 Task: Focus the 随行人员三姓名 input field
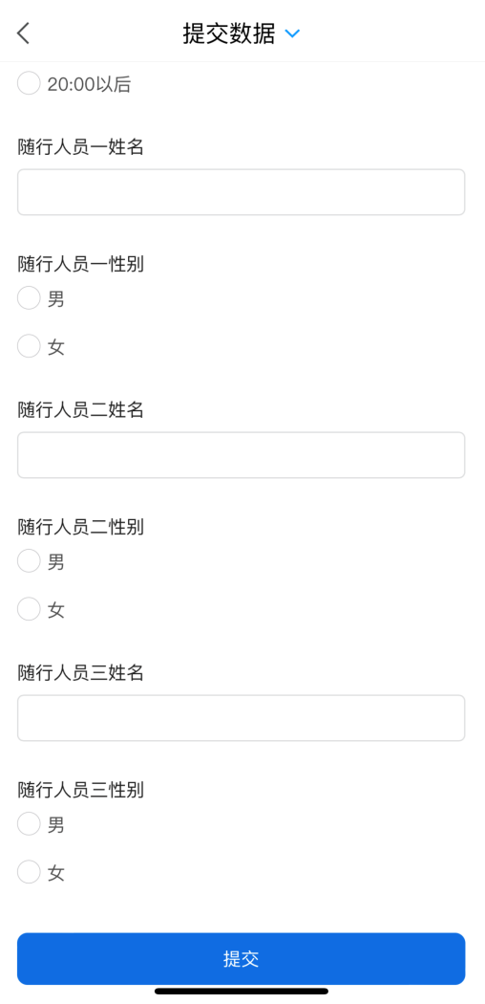pos(241,718)
